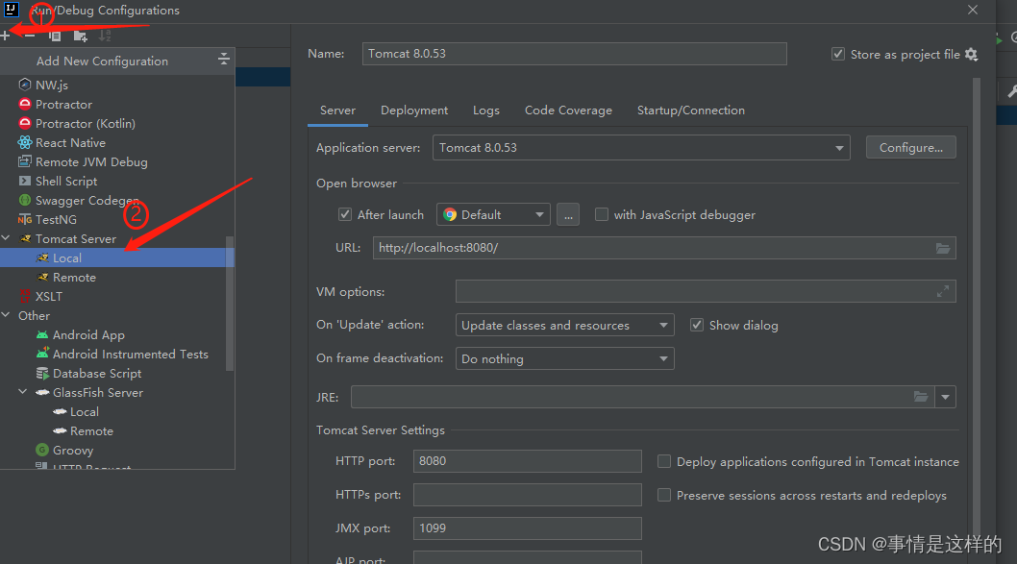
Task: Collapse the GlassFish Server tree node
Action: [x=23, y=392]
